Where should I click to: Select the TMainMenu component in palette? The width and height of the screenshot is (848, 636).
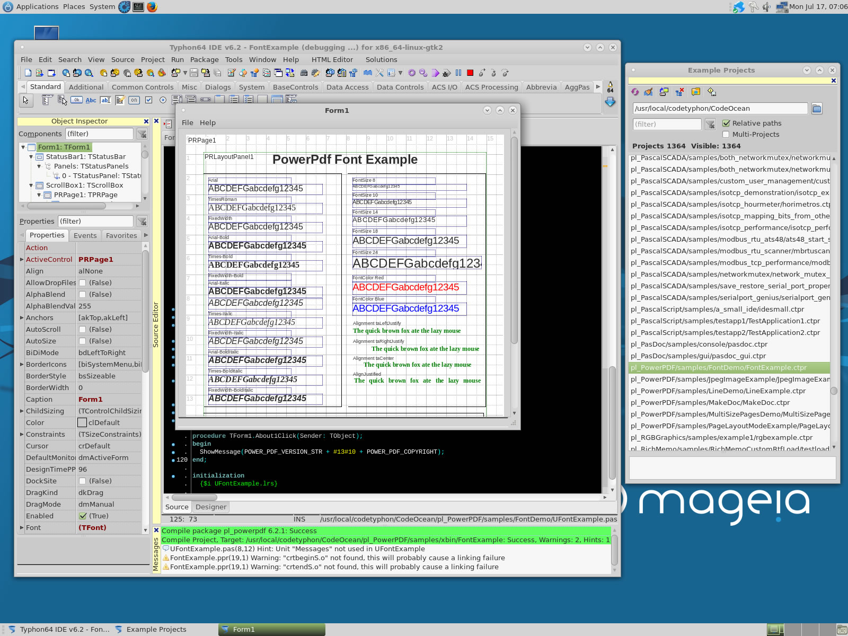[x=47, y=100]
